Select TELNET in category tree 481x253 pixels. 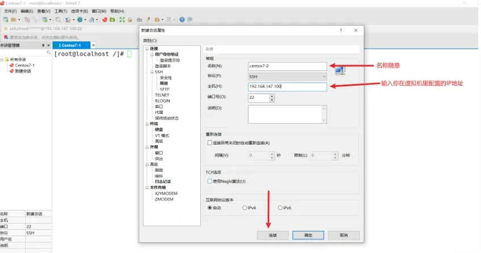click(162, 95)
